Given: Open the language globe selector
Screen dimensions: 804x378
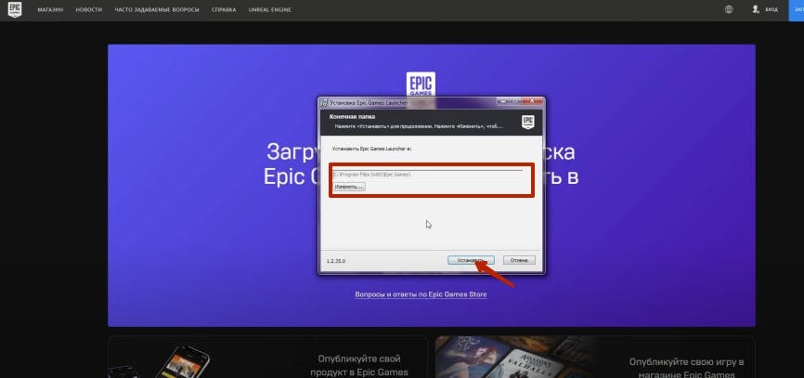Looking at the screenshot, I should point(729,9).
